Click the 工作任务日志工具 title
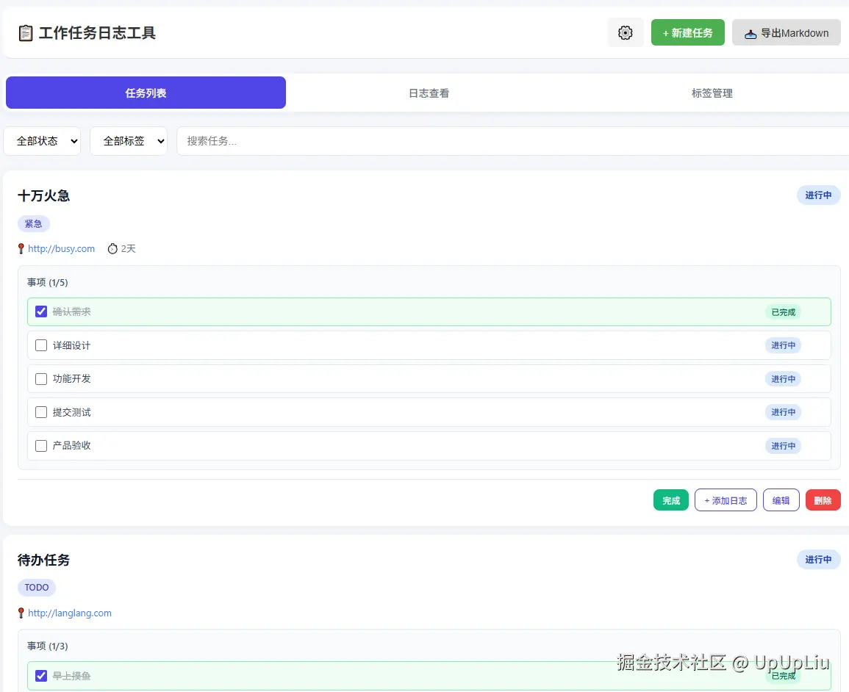The height and width of the screenshot is (692, 849). [98, 33]
